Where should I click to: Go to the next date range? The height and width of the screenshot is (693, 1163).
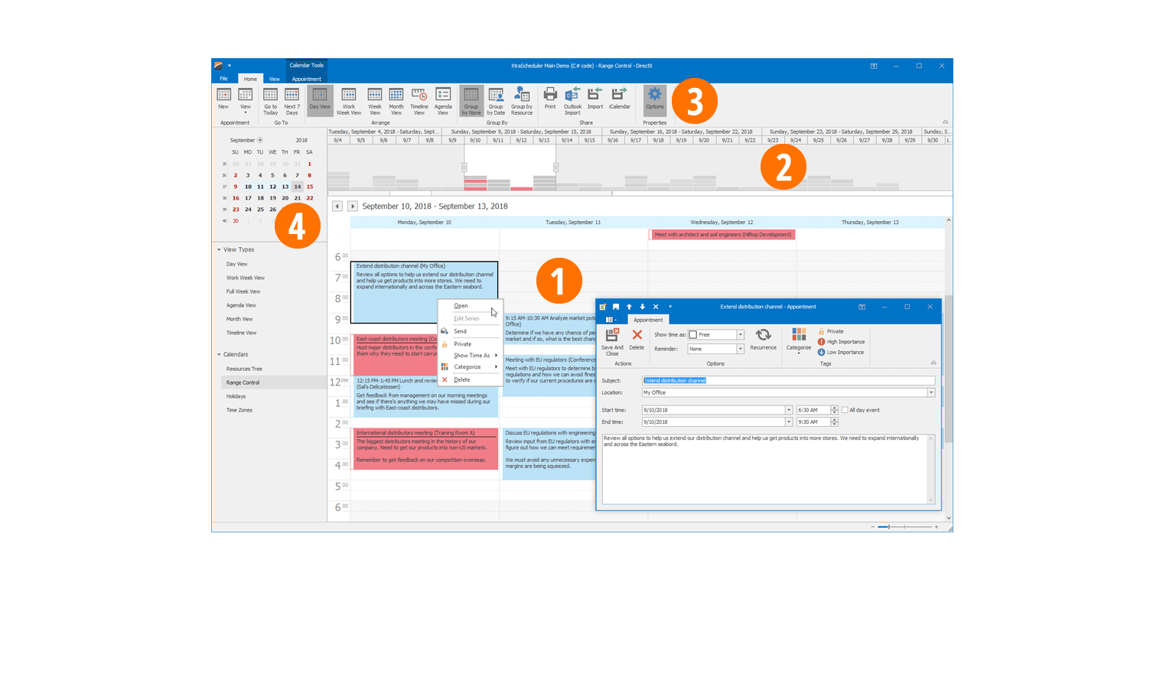[x=352, y=207]
